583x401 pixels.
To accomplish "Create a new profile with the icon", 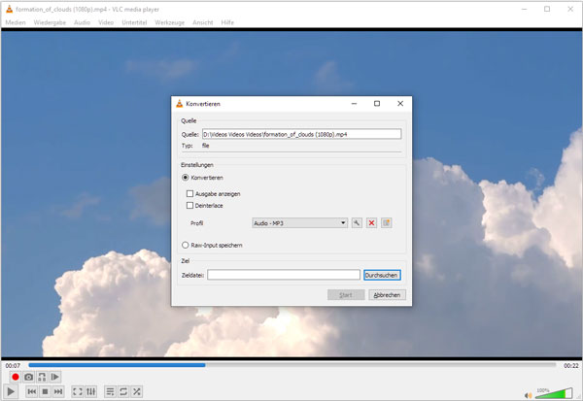I will [x=387, y=223].
